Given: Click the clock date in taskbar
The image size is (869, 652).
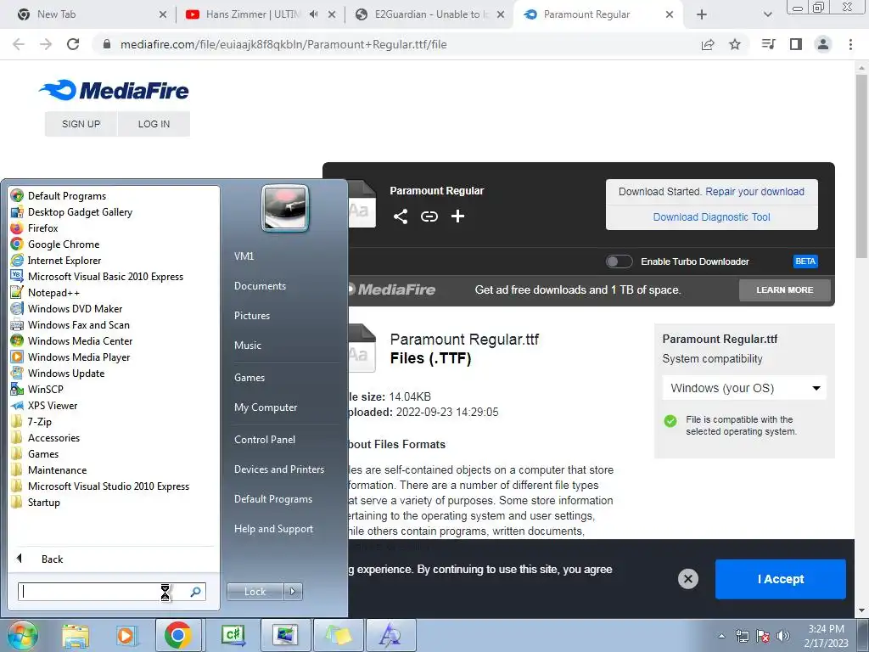Looking at the screenshot, I should [x=826, y=636].
